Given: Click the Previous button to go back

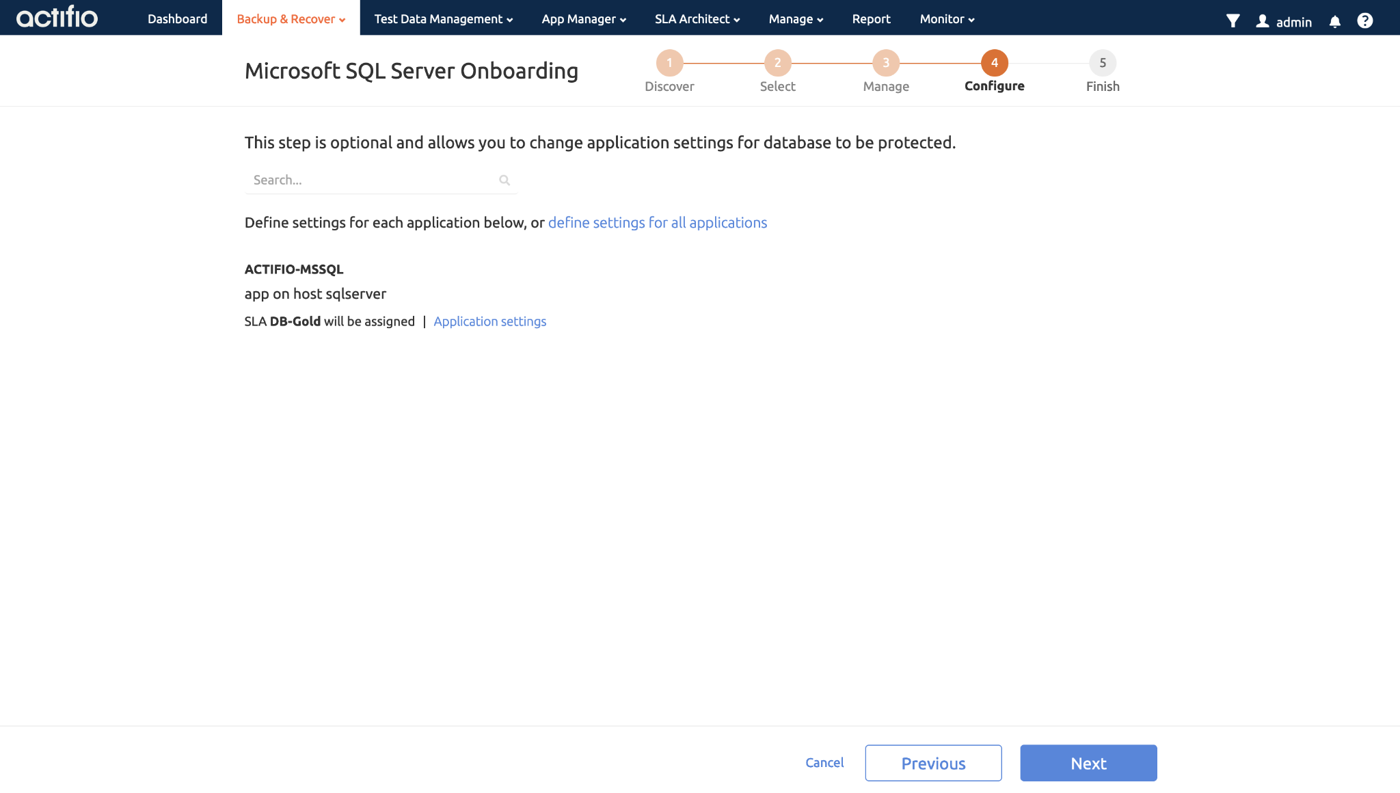Looking at the screenshot, I should (934, 763).
